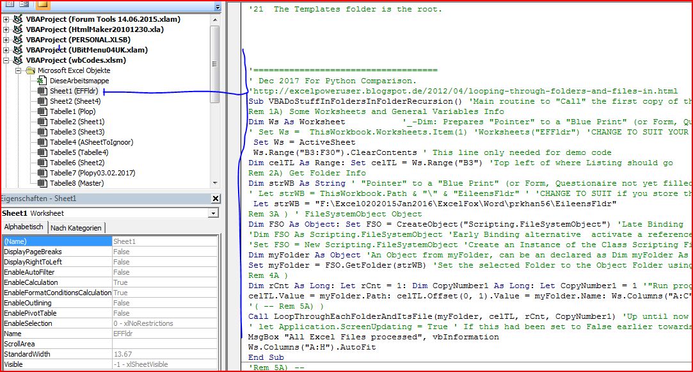Expand the Forum Tools 14.06.2015.xlam project
693x372 pixels.
(6, 19)
